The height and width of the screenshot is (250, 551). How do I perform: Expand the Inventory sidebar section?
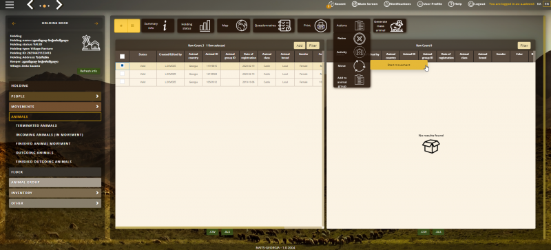[55, 193]
